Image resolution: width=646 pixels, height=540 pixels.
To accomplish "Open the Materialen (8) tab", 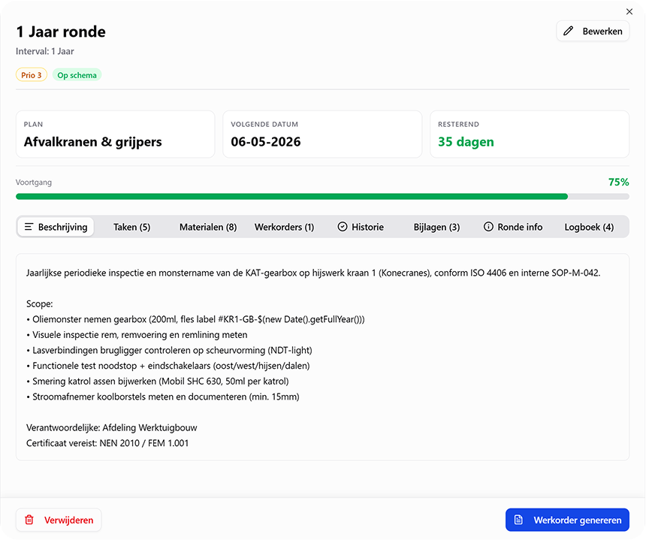I will point(208,227).
